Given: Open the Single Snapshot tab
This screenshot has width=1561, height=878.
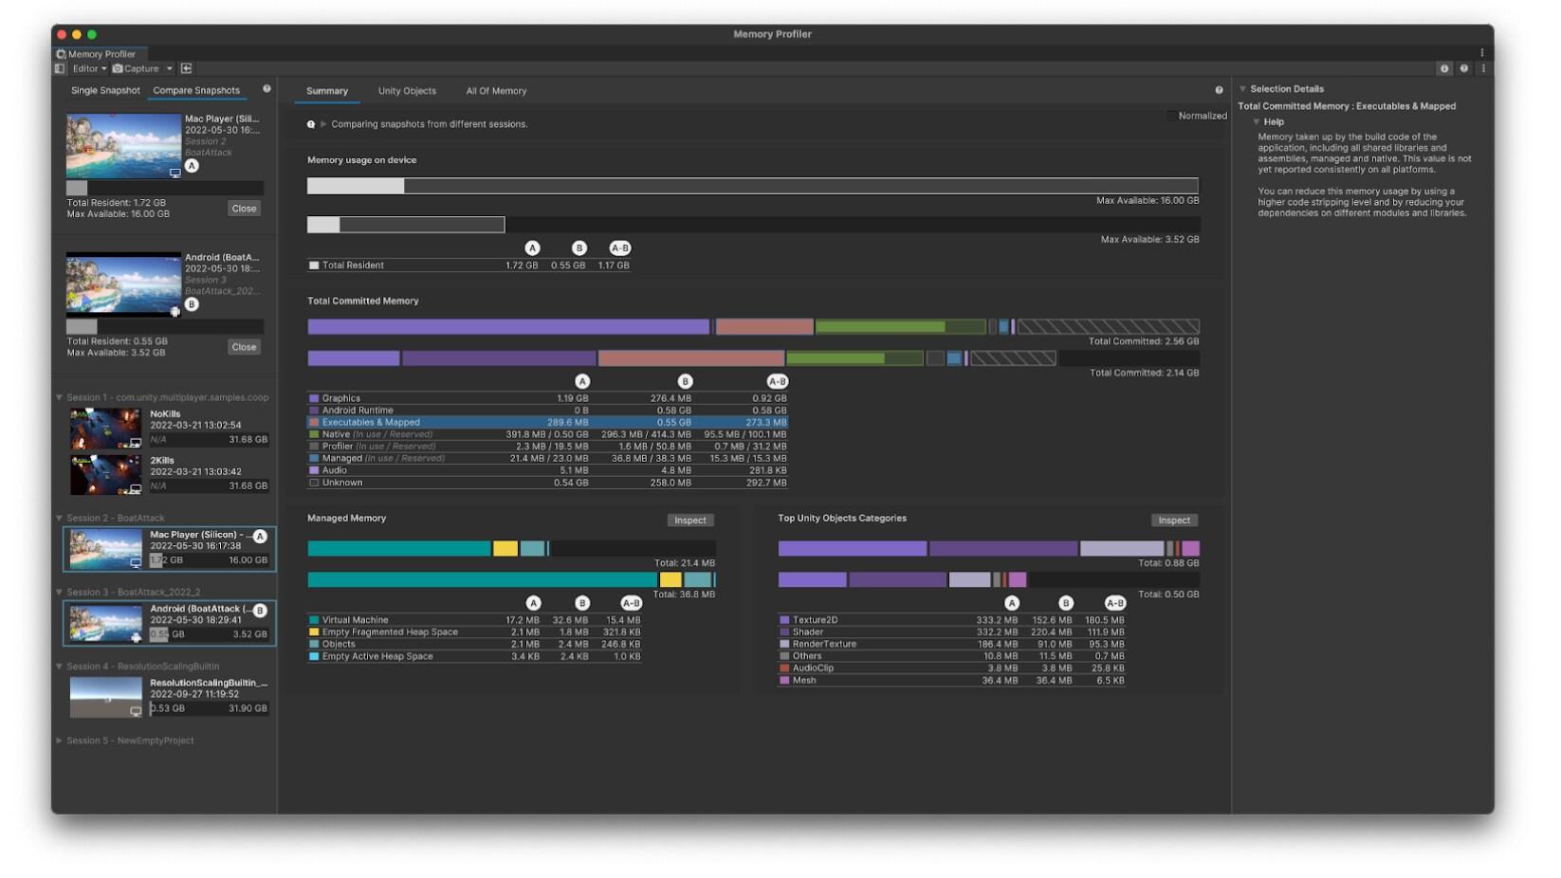Looking at the screenshot, I should point(104,89).
